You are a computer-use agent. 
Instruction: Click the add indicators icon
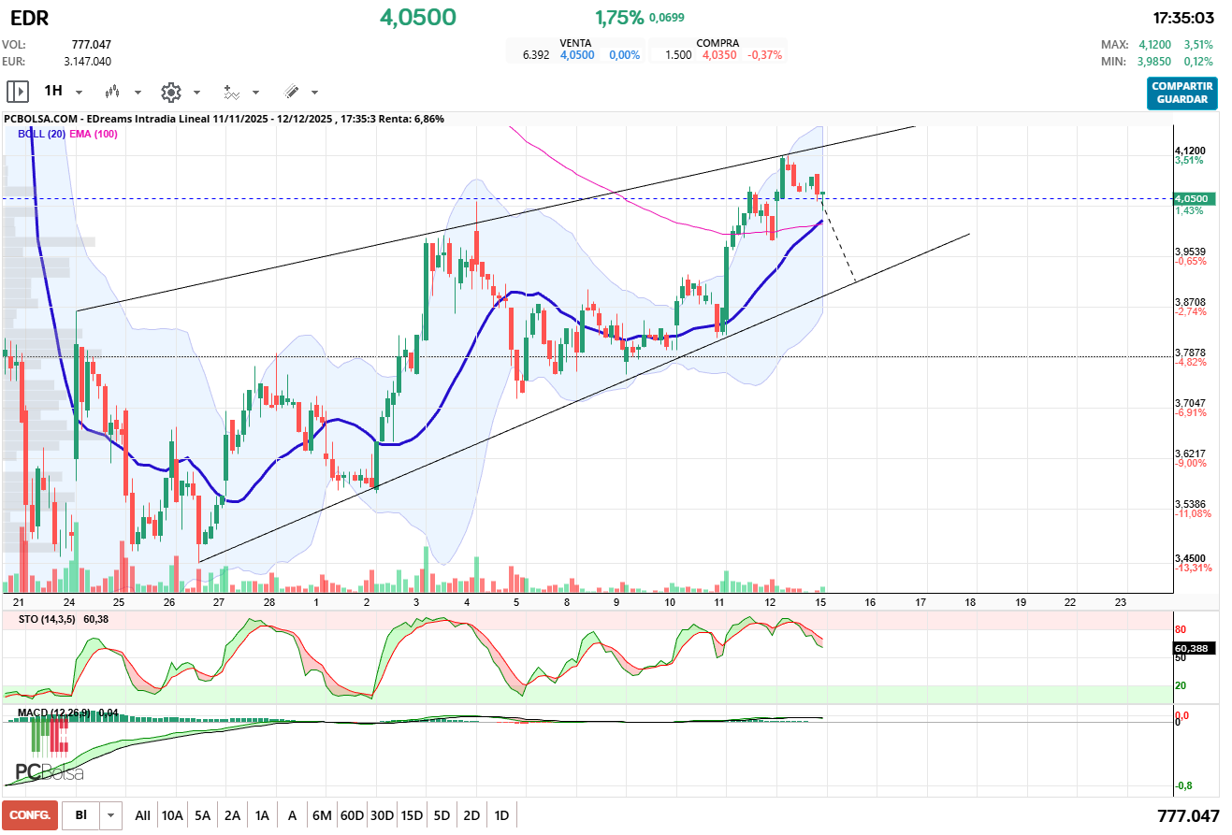(x=232, y=92)
